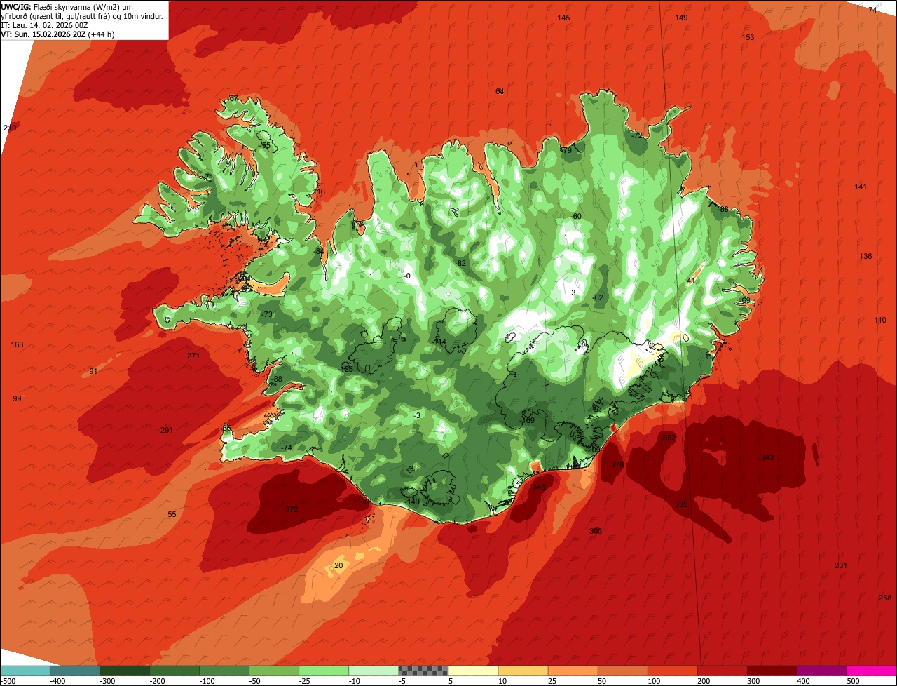Screen dimensions: 897x686
Task: Pick the purple legend swatch between 400 and 500
Action: click(822, 671)
